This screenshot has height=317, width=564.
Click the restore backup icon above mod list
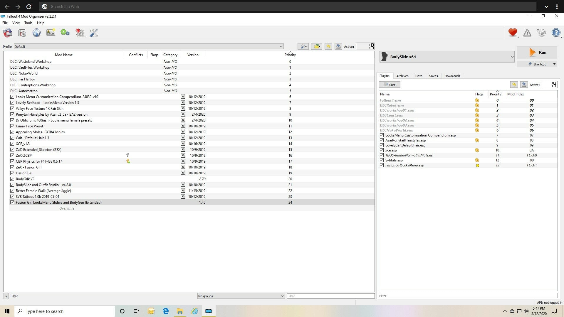(328, 46)
